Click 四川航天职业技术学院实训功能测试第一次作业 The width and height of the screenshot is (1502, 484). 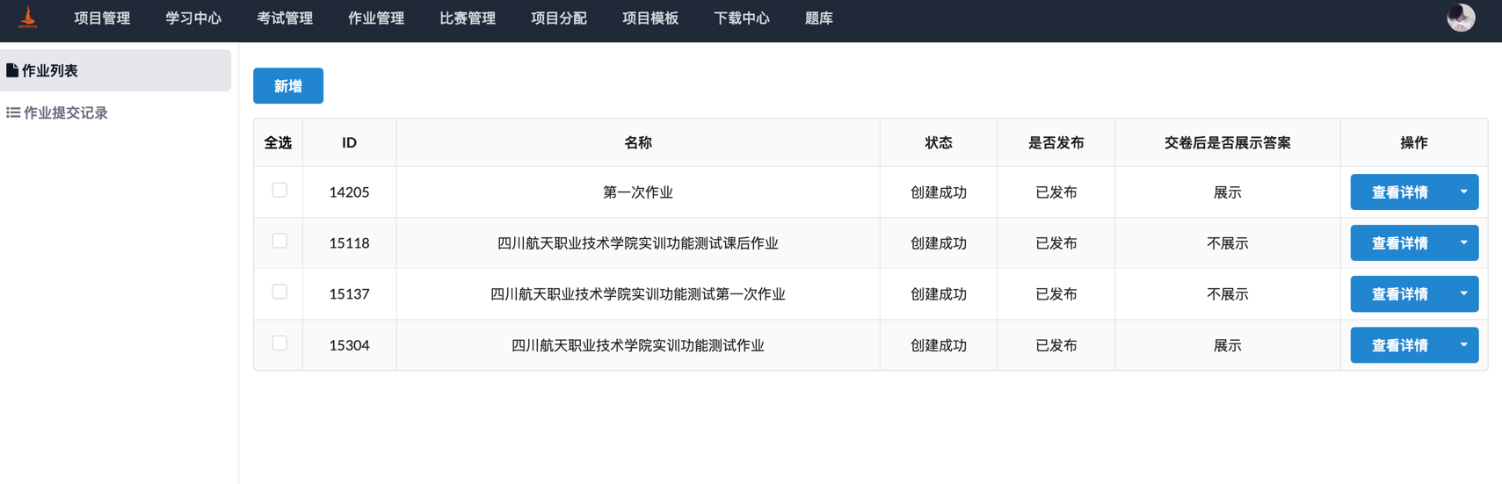coord(638,294)
